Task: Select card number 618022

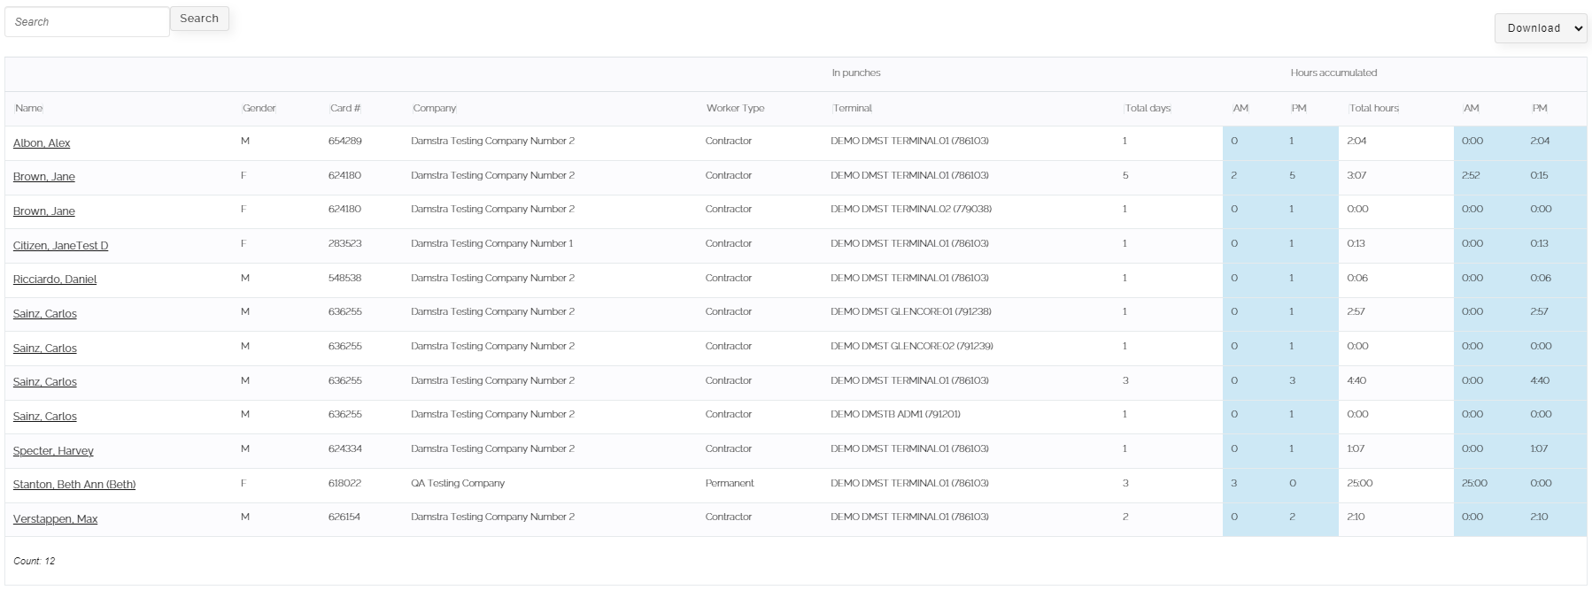Action: pos(344,483)
